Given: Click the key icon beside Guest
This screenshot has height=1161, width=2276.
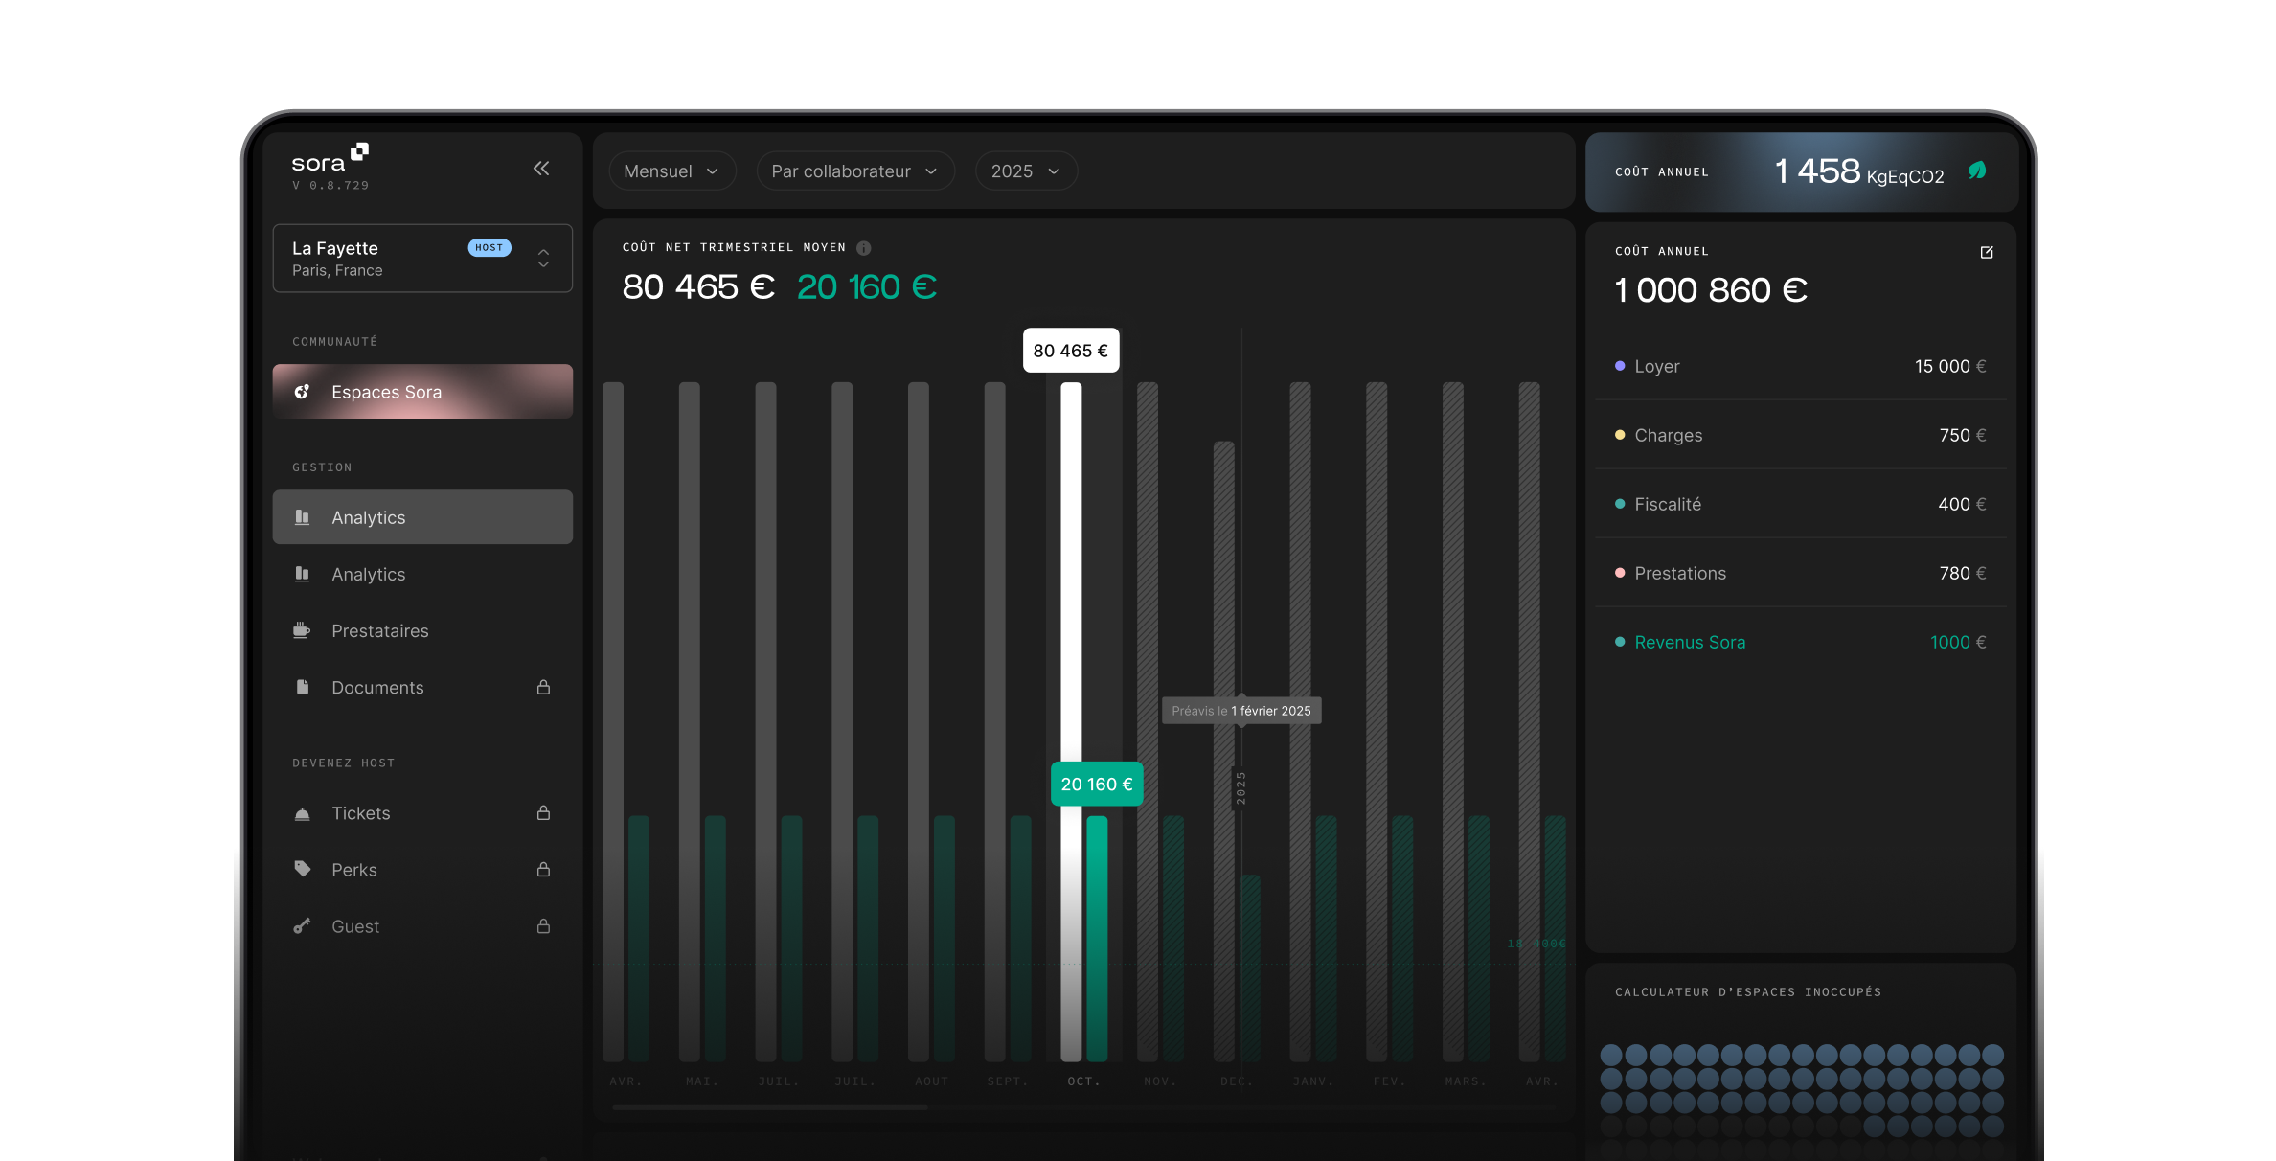Looking at the screenshot, I should coord(302,926).
